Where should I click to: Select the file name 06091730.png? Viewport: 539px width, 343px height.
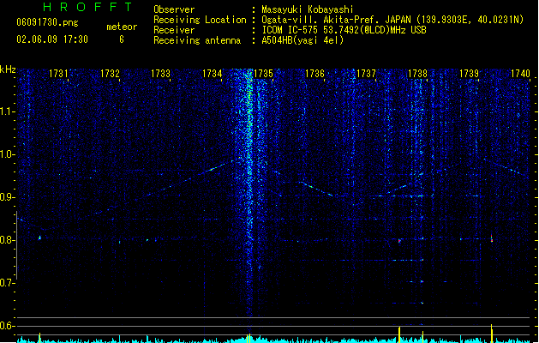point(47,22)
